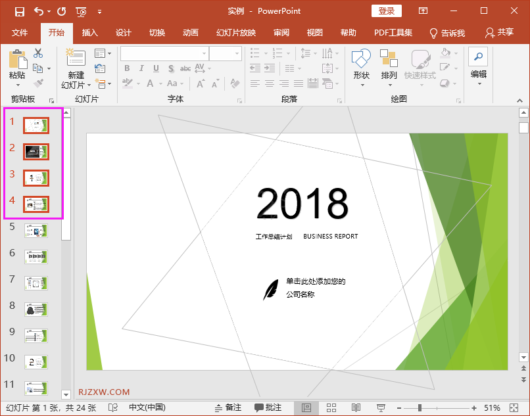
Task: Click the Shapes gallery icon
Action: [x=361, y=58]
